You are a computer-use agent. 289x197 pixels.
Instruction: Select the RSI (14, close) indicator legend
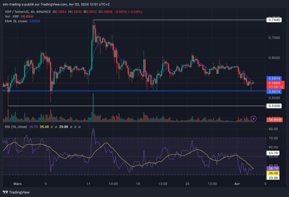pyautogui.click(x=16, y=127)
